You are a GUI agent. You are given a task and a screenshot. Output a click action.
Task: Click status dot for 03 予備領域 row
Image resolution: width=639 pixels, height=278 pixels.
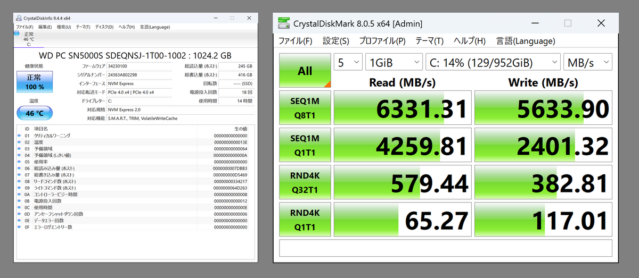coord(19,148)
